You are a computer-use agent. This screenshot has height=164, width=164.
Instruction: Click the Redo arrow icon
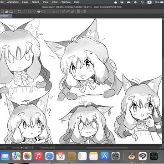(24, 11)
